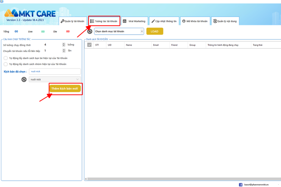The image size is (281, 187).
Task: Click the Facebook icon in the footer
Action: click(241, 185)
